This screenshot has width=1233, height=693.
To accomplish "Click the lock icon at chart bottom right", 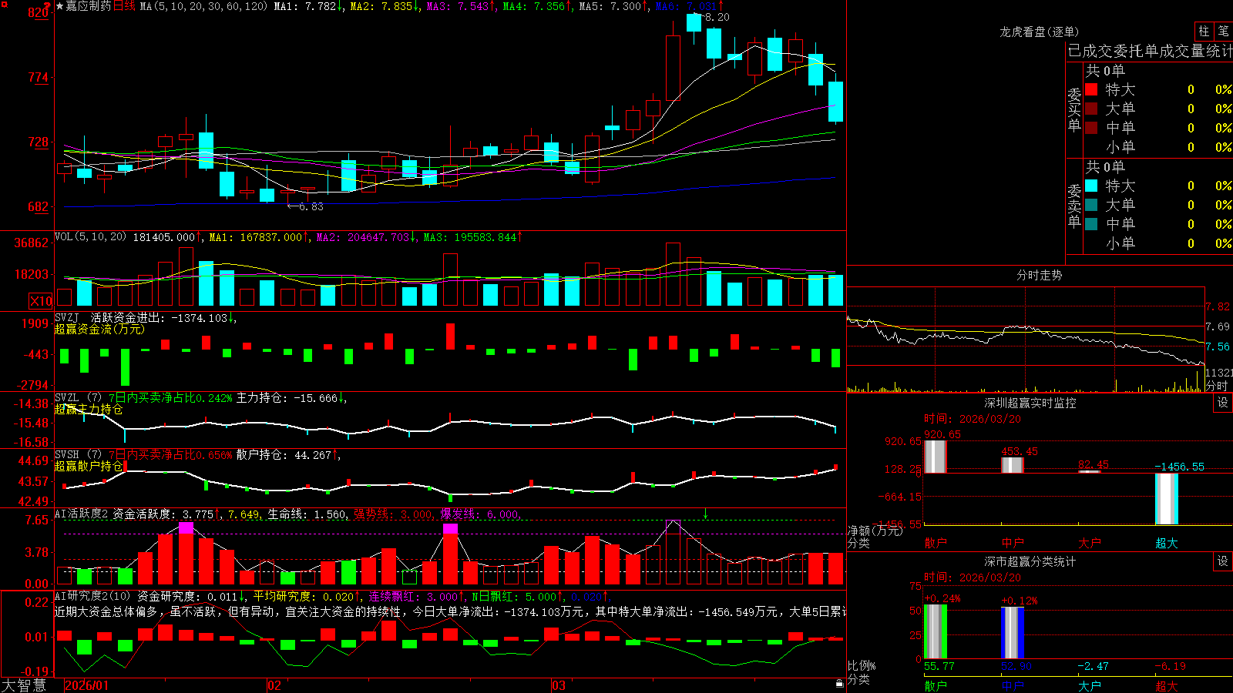I will click(839, 684).
